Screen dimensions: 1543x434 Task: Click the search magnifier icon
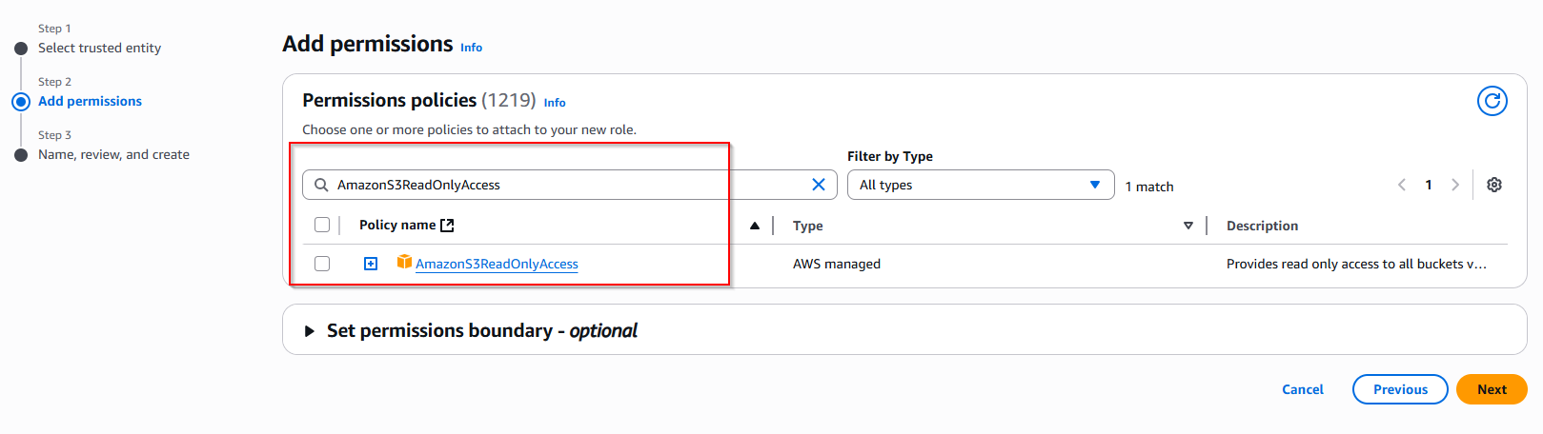click(x=321, y=185)
